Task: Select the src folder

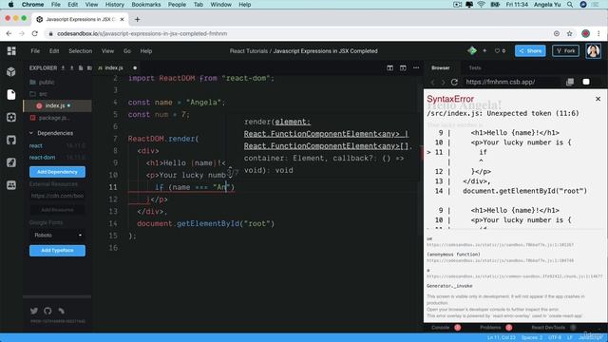Action: [57, 94]
